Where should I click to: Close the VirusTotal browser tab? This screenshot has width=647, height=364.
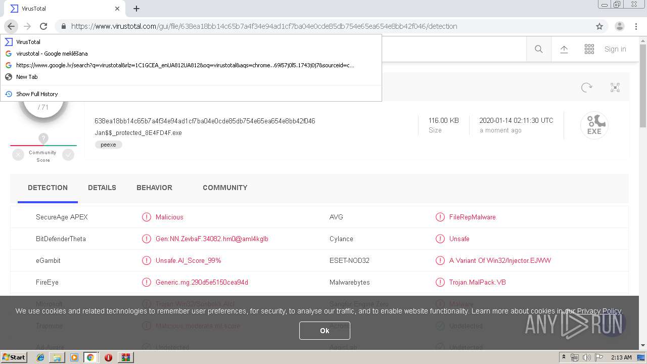coord(117,9)
